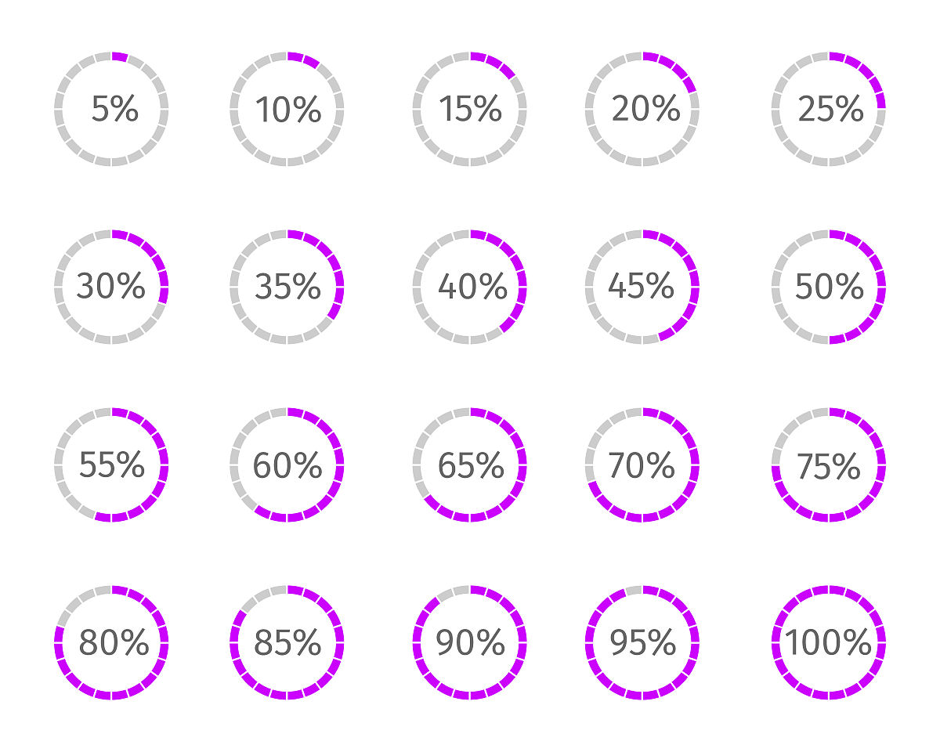
Task: Click the 75% progress ring
Action: pyautogui.click(x=829, y=465)
